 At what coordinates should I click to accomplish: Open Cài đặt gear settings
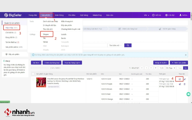coord(166,15)
